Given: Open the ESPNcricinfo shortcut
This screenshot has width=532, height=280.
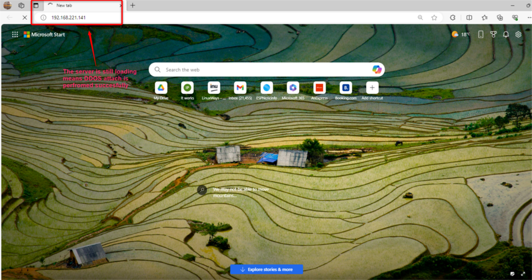Looking at the screenshot, I should (267, 91).
